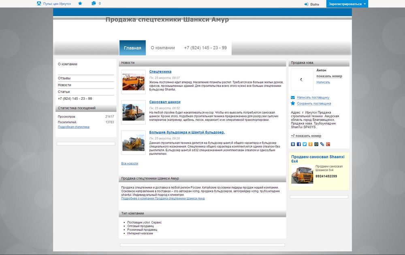Switch to the Главная tab
Image resolution: width=405 pixels, height=255 pixels.
[x=132, y=48]
